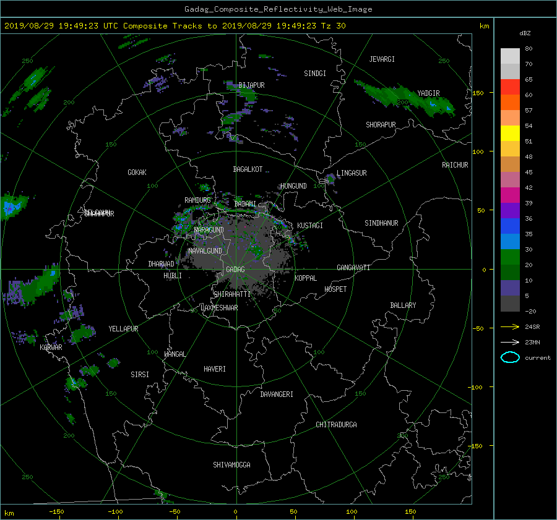Click the DAVANGERI label
Screen dimensions: 557x520
[x=277, y=394]
